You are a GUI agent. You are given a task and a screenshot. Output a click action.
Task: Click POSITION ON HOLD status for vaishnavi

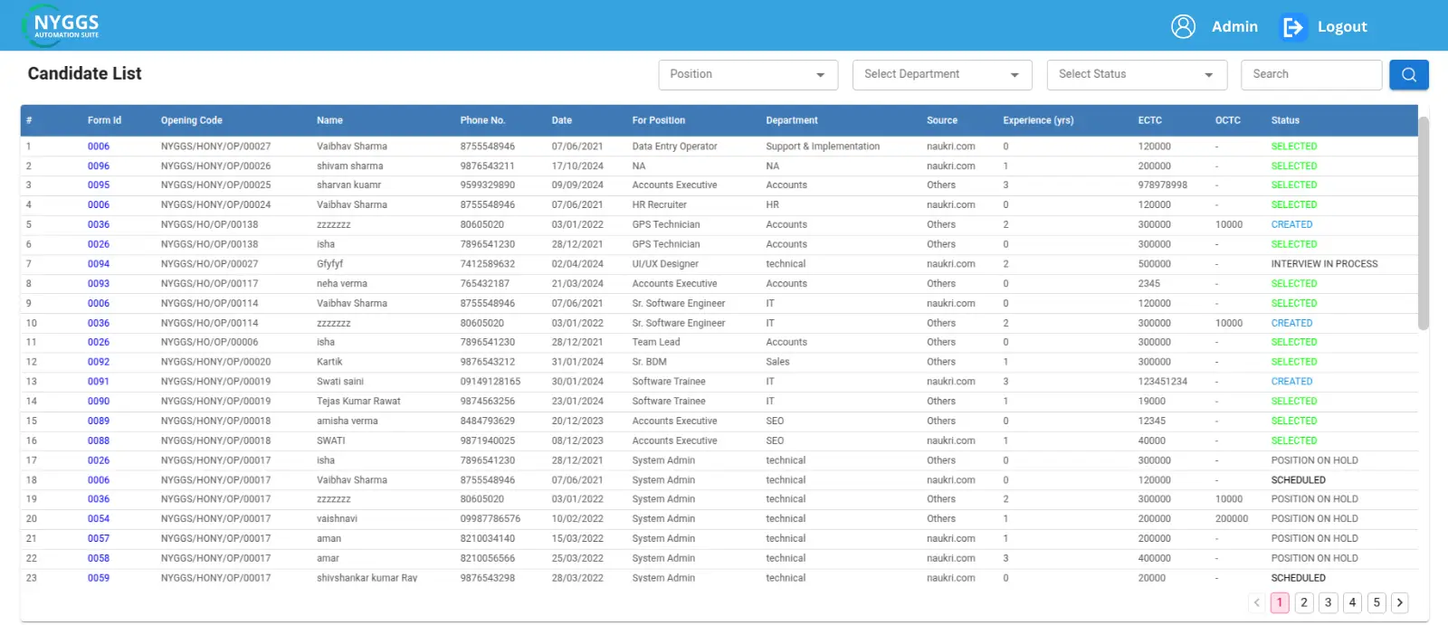pyautogui.click(x=1314, y=519)
